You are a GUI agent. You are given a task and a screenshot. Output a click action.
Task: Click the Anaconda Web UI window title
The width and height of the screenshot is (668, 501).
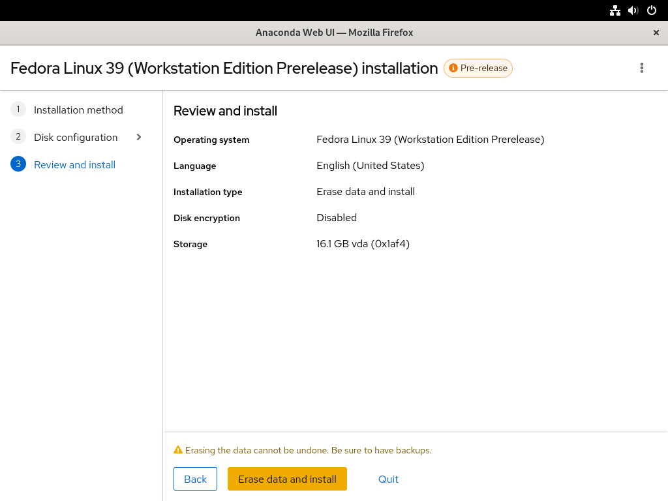pyautogui.click(x=335, y=33)
